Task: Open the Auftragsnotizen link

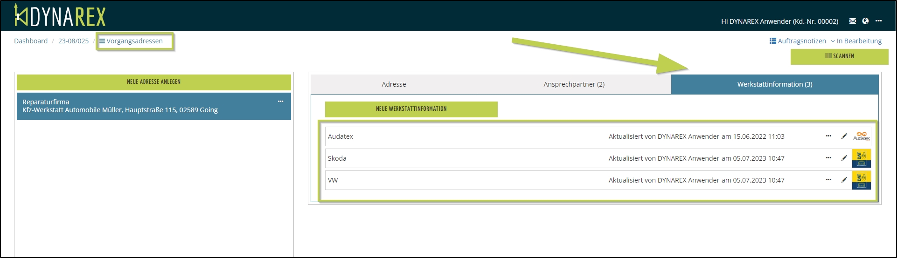Action: (798, 41)
